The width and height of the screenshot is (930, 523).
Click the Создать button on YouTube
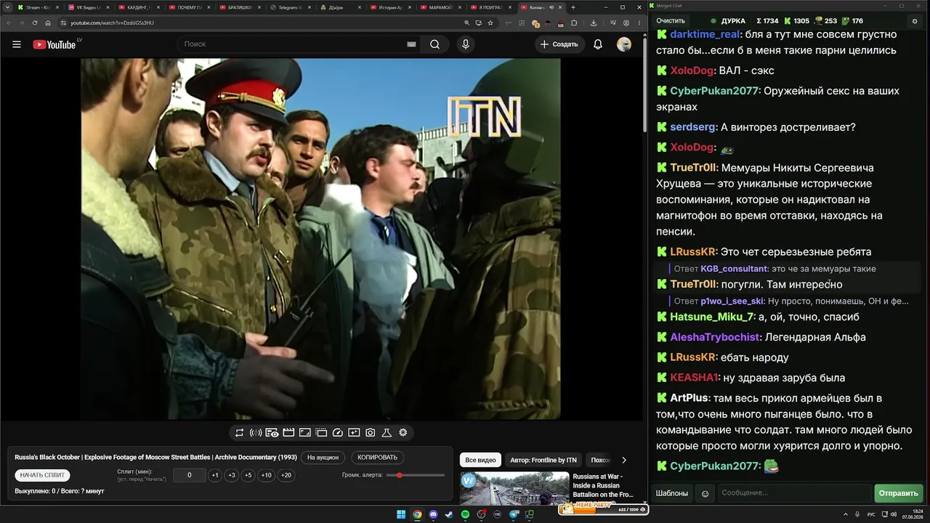coord(559,44)
